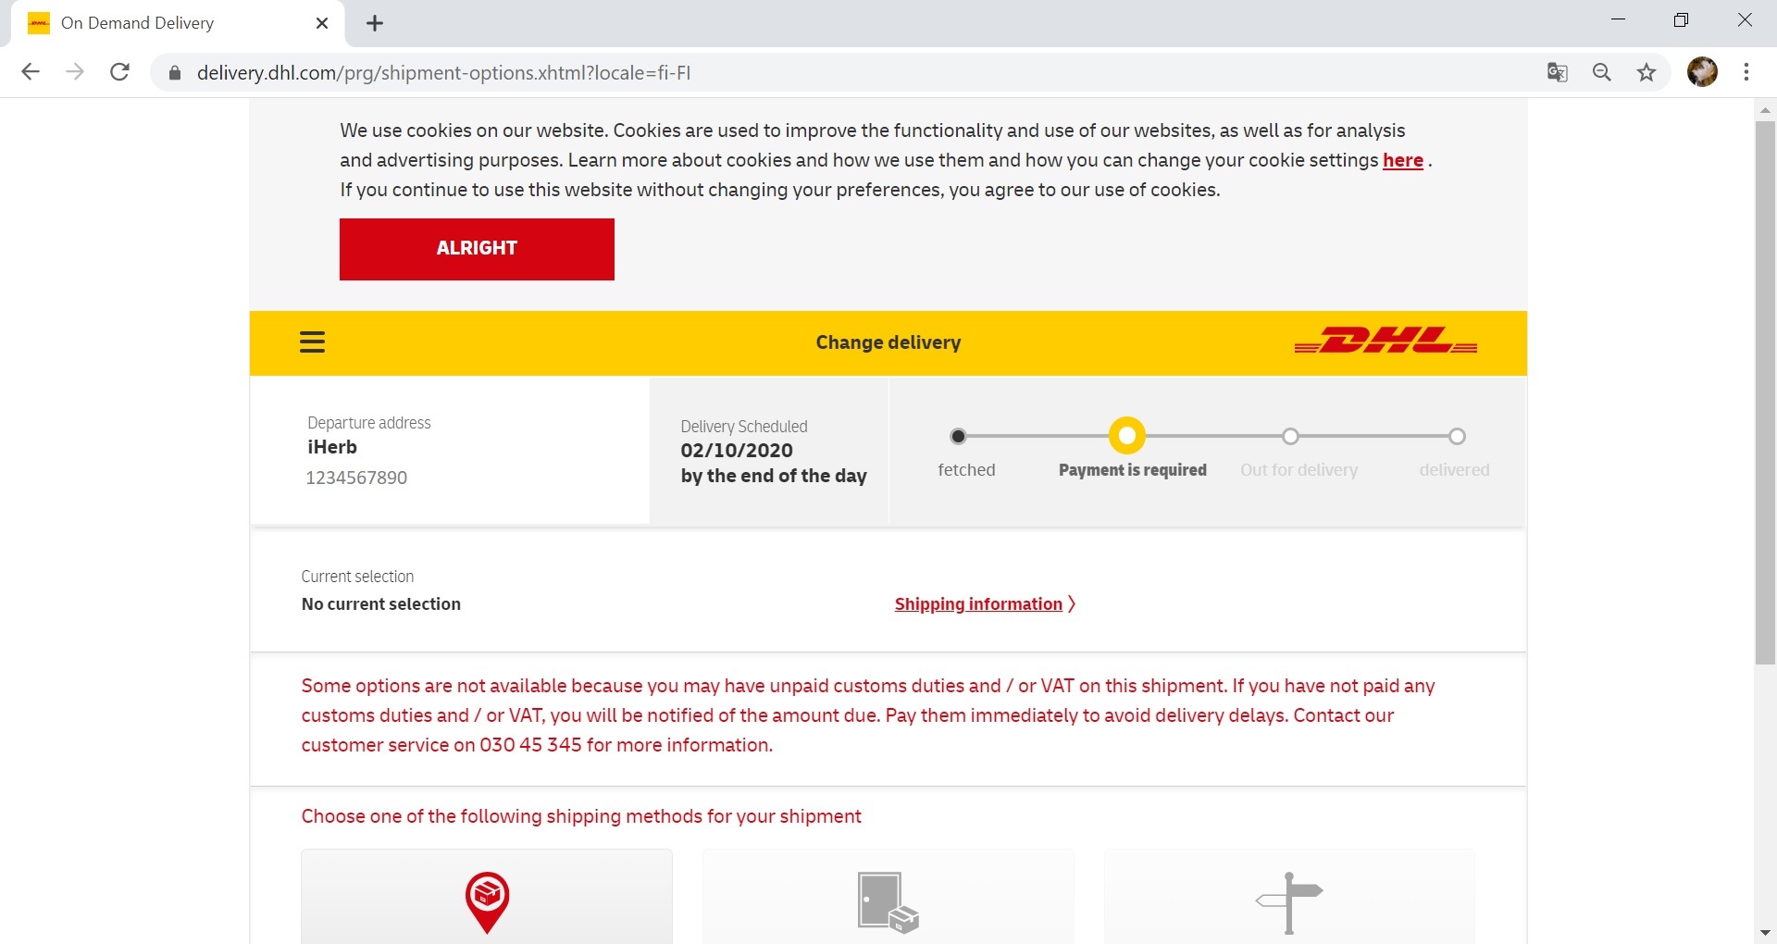Click the 'delivered' step marker
Image resolution: width=1777 pixels, height=944 pixels.
(1457, 436)
